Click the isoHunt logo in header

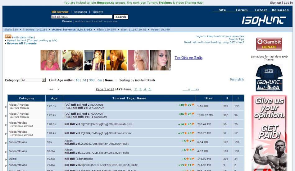coord(264,21)
